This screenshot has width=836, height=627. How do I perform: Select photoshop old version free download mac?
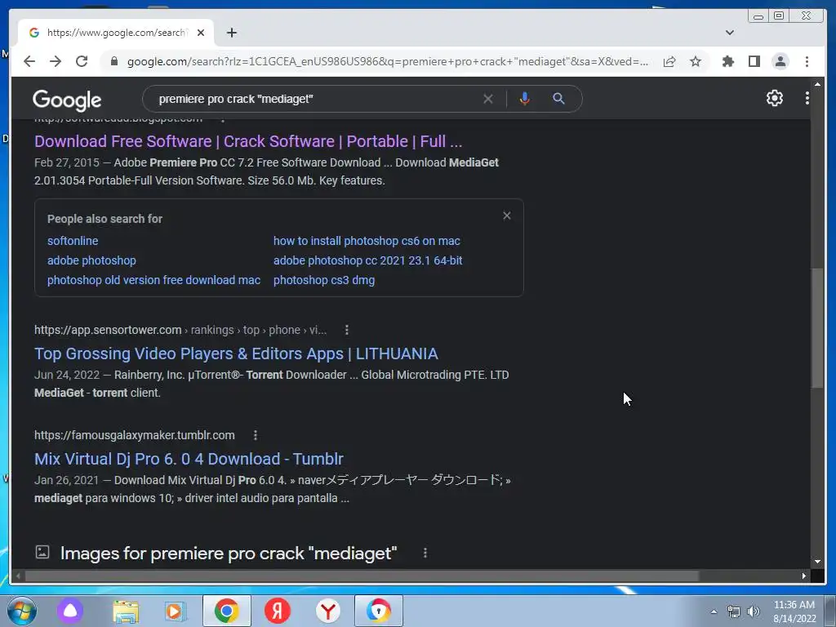tap(153, 280)
